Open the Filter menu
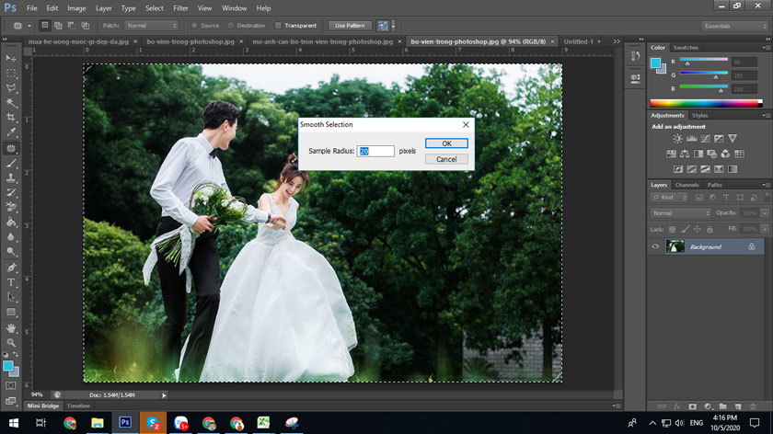The image size is (773, 434). click(x=180, y=8)
